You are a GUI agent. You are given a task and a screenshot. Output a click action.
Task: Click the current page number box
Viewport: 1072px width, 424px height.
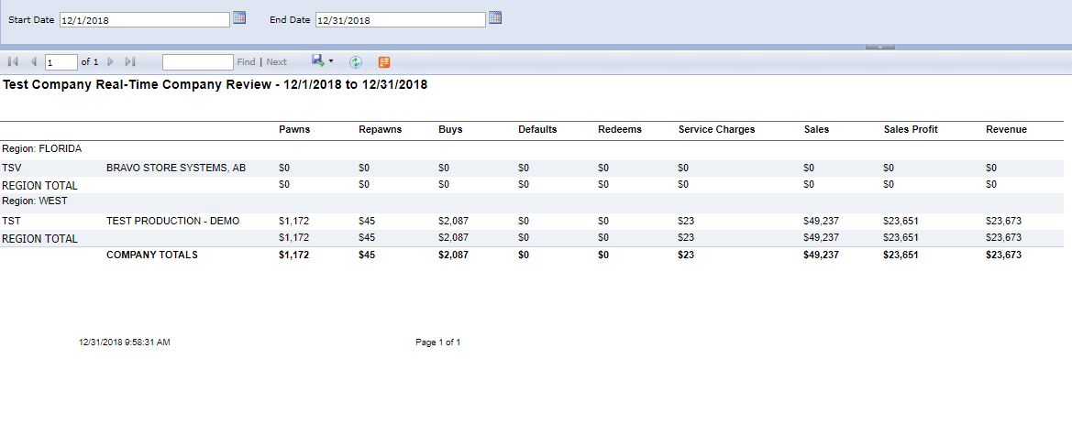pos(61,62)
